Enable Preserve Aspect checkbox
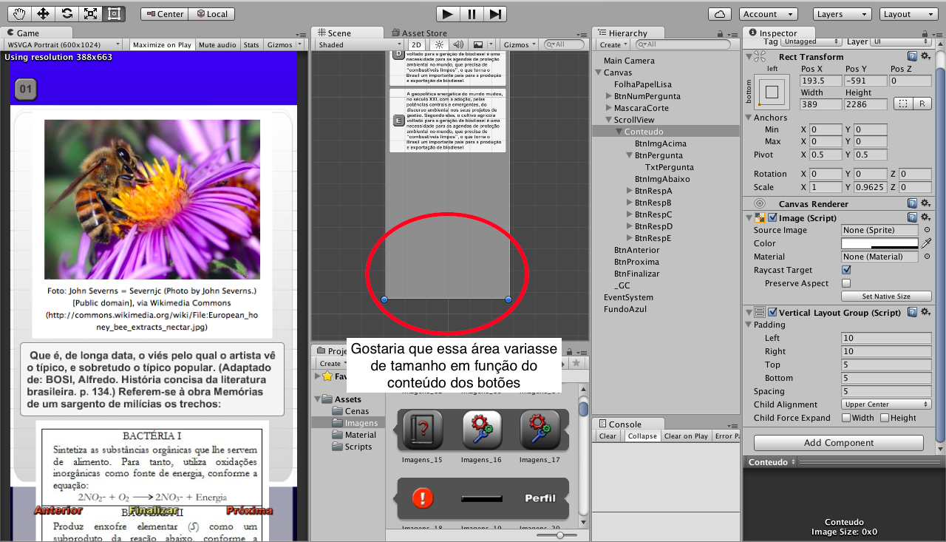Viewport: 946px width, 542px height. (x=847, y=283)
